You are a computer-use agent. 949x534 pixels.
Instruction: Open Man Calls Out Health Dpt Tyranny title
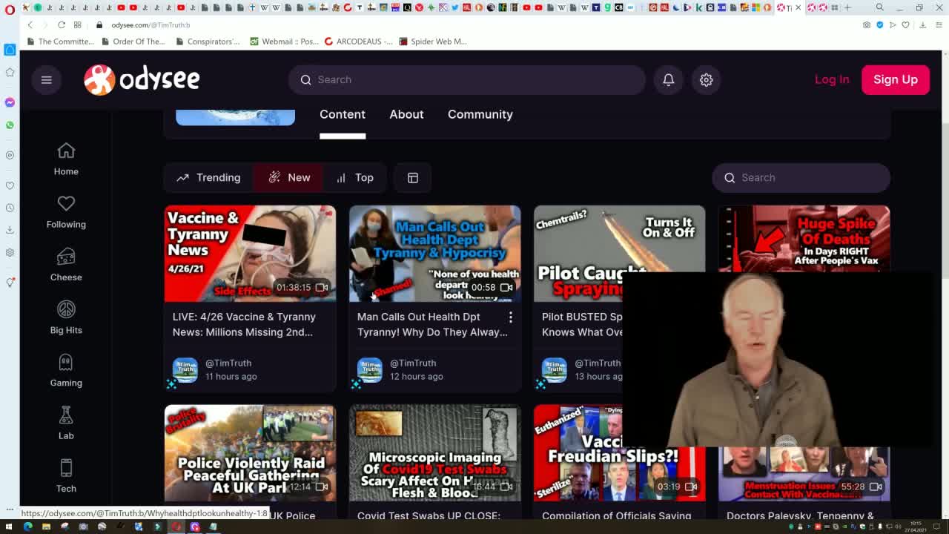click(432, 324)
